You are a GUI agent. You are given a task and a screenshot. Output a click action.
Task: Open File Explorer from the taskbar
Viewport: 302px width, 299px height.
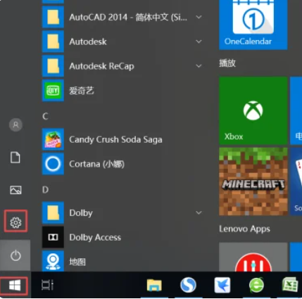154,285
